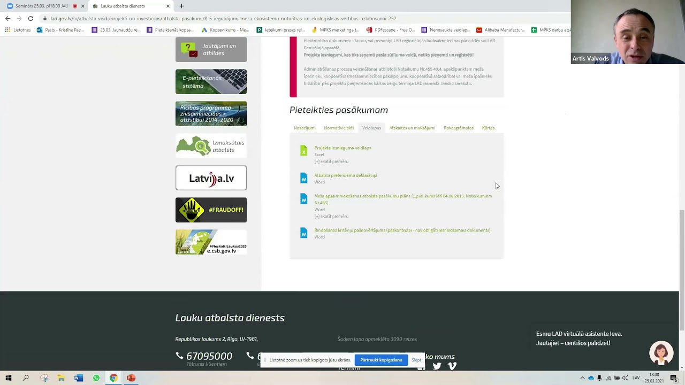The height and width of the screenshot is (385, 685).
Task: Expand skatīt piemēru under Meža apsaimniekošanas plāns
Action: coord(331,217)
